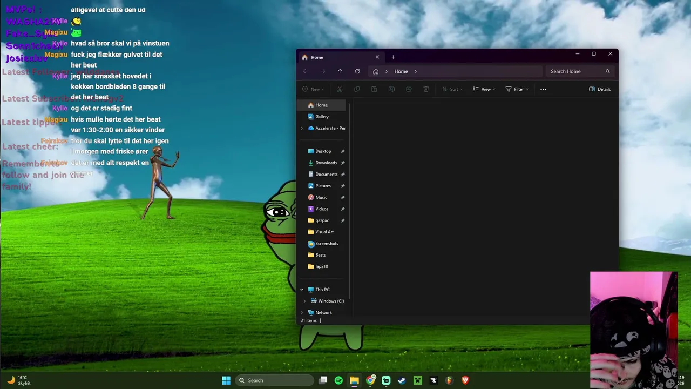Image resolution: width=691 pixels, height=389 pixels.
Task: Click the Search Home field
Action: 580,71
